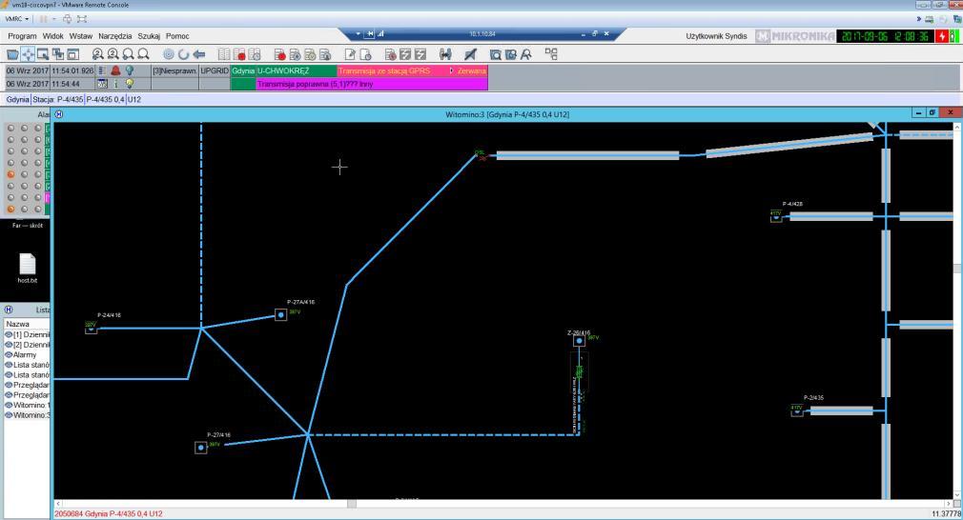Toggle eye icon for Alarmy row
This screenshot has height=520, width=963.
point(9,354)
